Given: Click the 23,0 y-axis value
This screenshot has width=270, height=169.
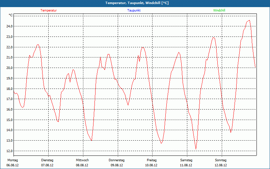Looking at the screenshot, I should (x=9, y=37).
